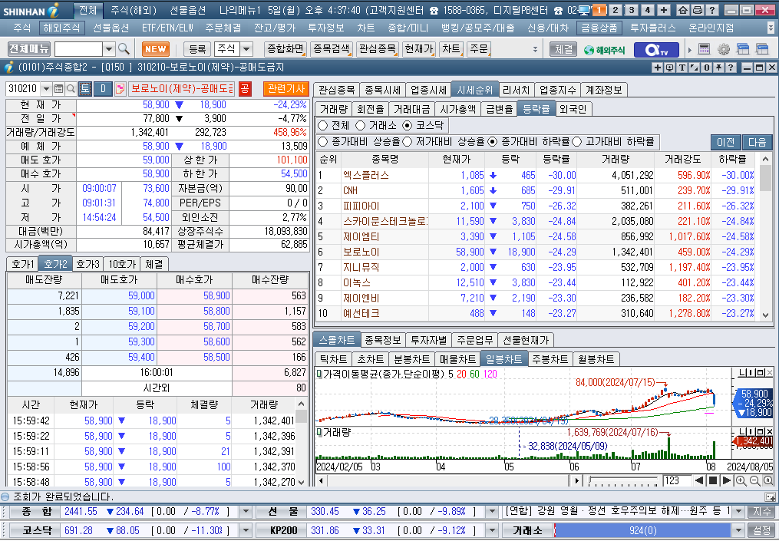Select the 전체 market radio button

[323, 125]
